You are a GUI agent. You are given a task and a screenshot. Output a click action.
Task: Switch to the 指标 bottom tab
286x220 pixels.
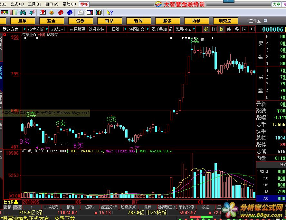pyautogui.click(x=8, y=207)
